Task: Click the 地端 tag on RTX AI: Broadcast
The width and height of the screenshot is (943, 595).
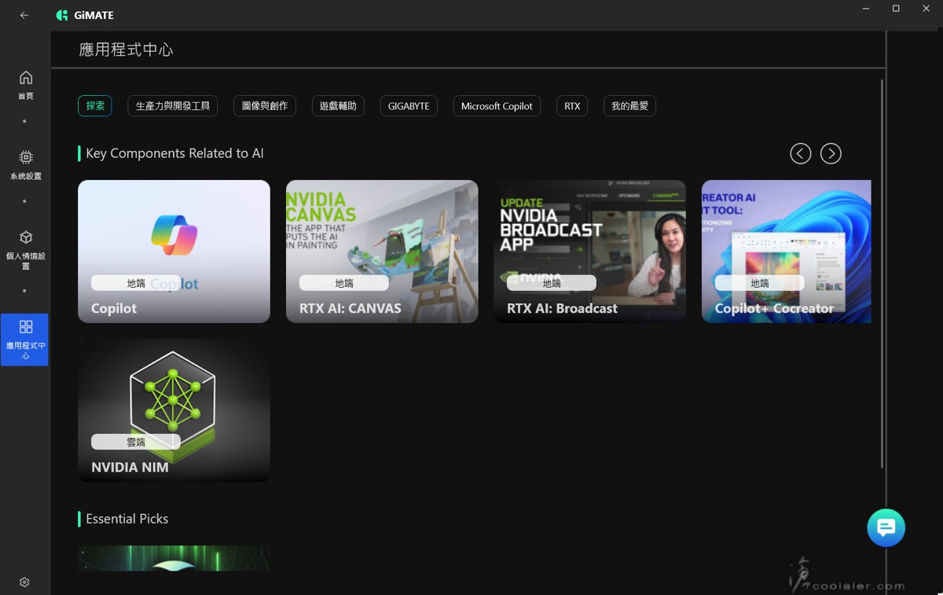Action: (552, 283)
